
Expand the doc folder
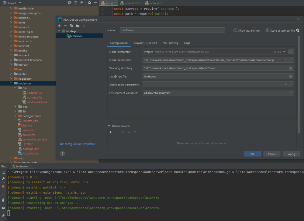pyautogui.click(x=15, y=107)
